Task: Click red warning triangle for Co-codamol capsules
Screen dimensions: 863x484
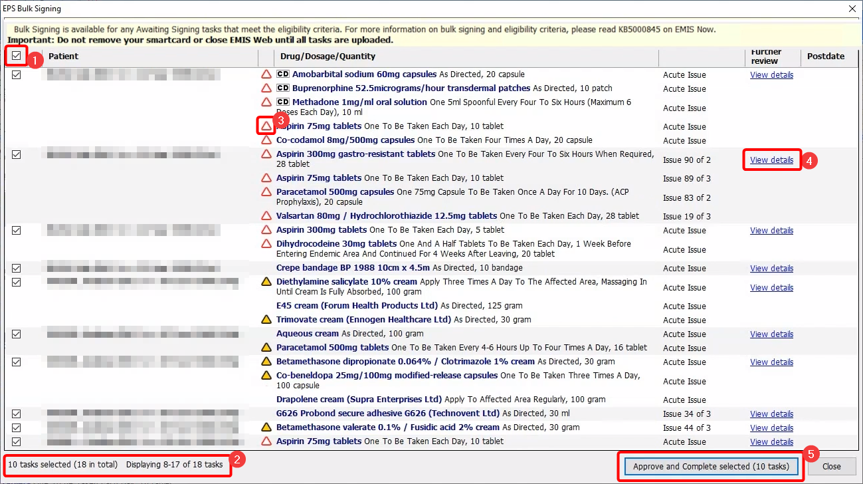Action: [266, 140]
